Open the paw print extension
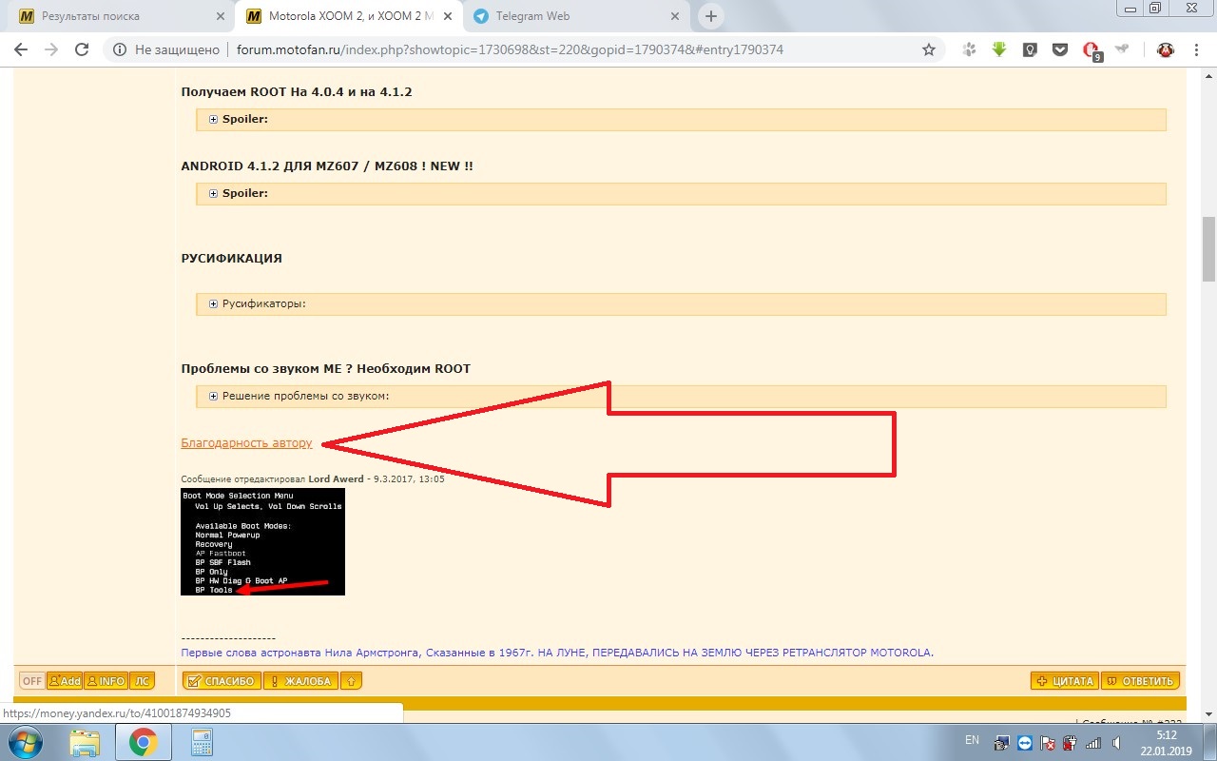Viewport: 1217px width, 761px height. (969, 49)
